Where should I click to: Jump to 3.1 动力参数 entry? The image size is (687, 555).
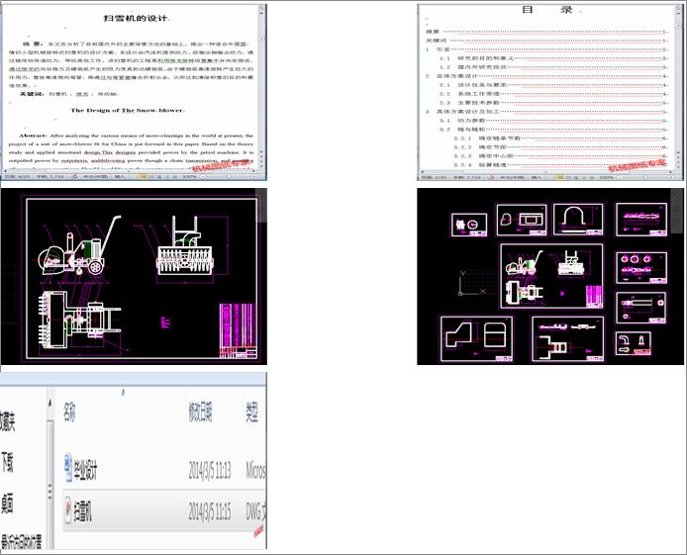pyautogui.click(x=553, y=121)
